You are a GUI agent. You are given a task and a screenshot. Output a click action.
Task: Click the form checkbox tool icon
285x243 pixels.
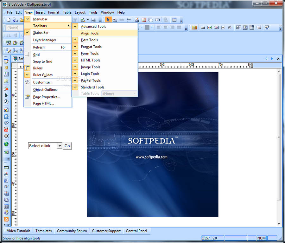[223, 28]
